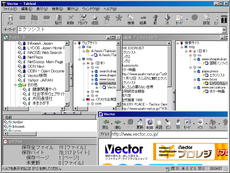Screen dimensions: 230x173
Task: Open 進む history dropdown arrow
Action: tap(124, 124)
